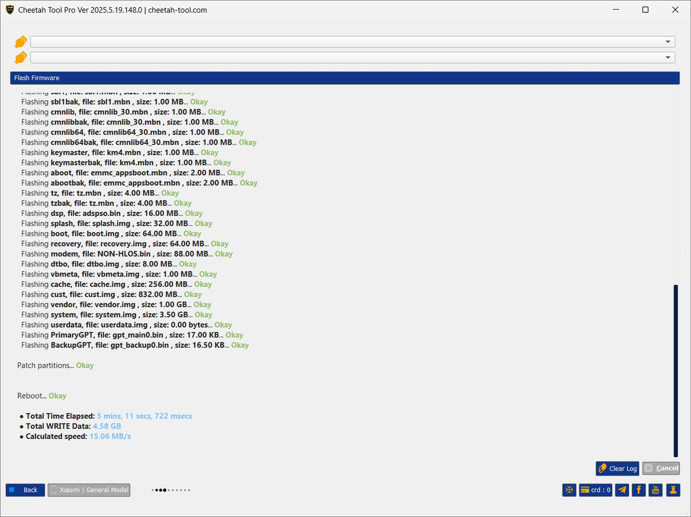Click the page indicator dots
The image size is (691, 517).
coord(171,490)
